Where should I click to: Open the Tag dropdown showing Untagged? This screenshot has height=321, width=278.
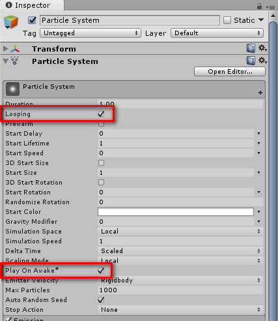(90, 33)
